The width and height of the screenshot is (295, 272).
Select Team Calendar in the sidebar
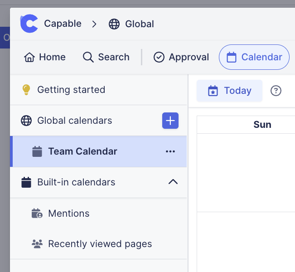[82, 151]
